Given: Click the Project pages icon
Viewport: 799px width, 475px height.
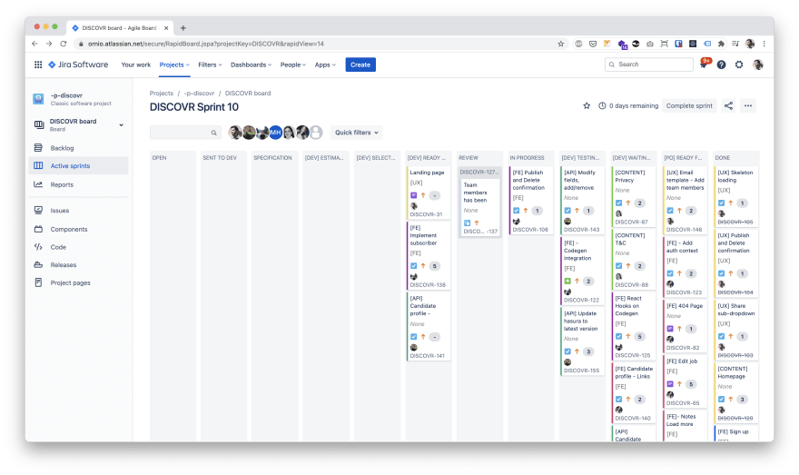Looking at the screenshot, I should point(38,282).
